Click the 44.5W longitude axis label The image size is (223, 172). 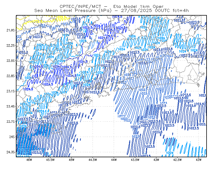pyautogui.click(x=93, y=160)
